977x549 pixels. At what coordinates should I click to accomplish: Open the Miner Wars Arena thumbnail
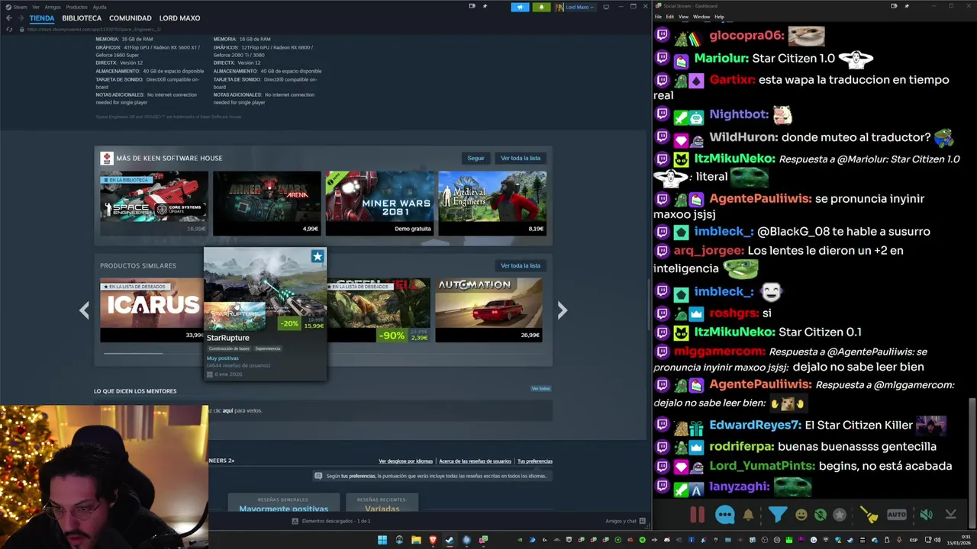pyautogui.click(x=266, y=203)
